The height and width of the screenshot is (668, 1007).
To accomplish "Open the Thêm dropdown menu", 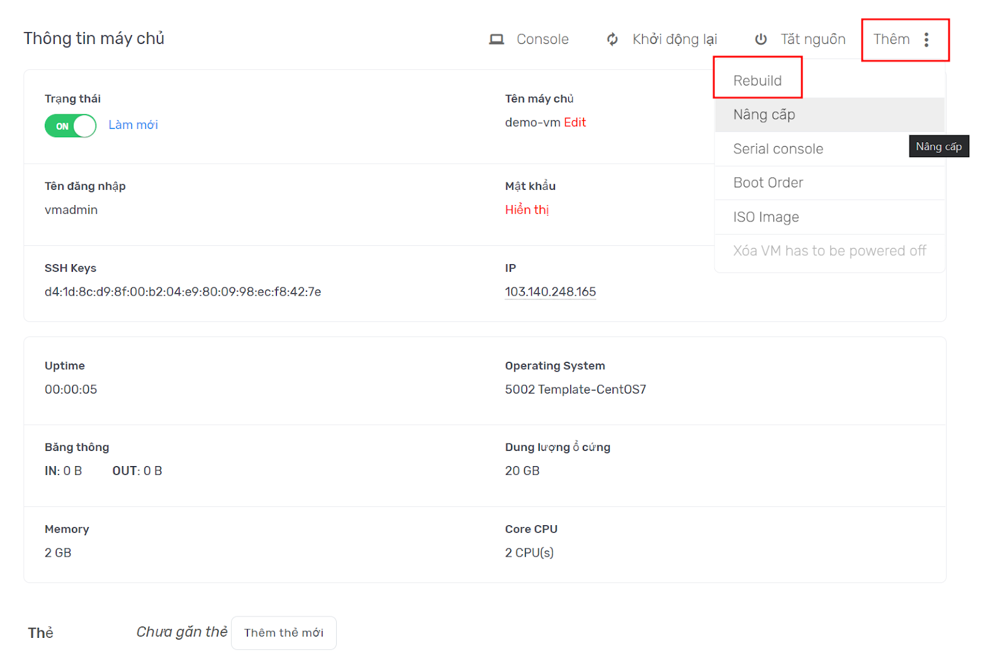I will coord(891,40).
